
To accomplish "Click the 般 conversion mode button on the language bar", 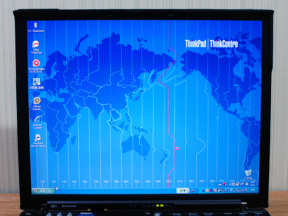I will (233, 184).
